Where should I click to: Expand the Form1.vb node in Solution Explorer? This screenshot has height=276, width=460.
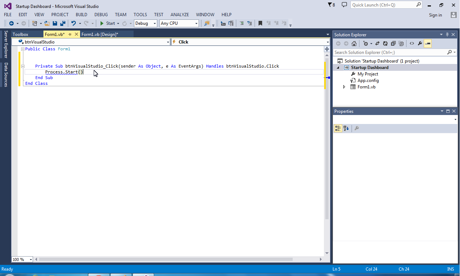pos(344,87)
